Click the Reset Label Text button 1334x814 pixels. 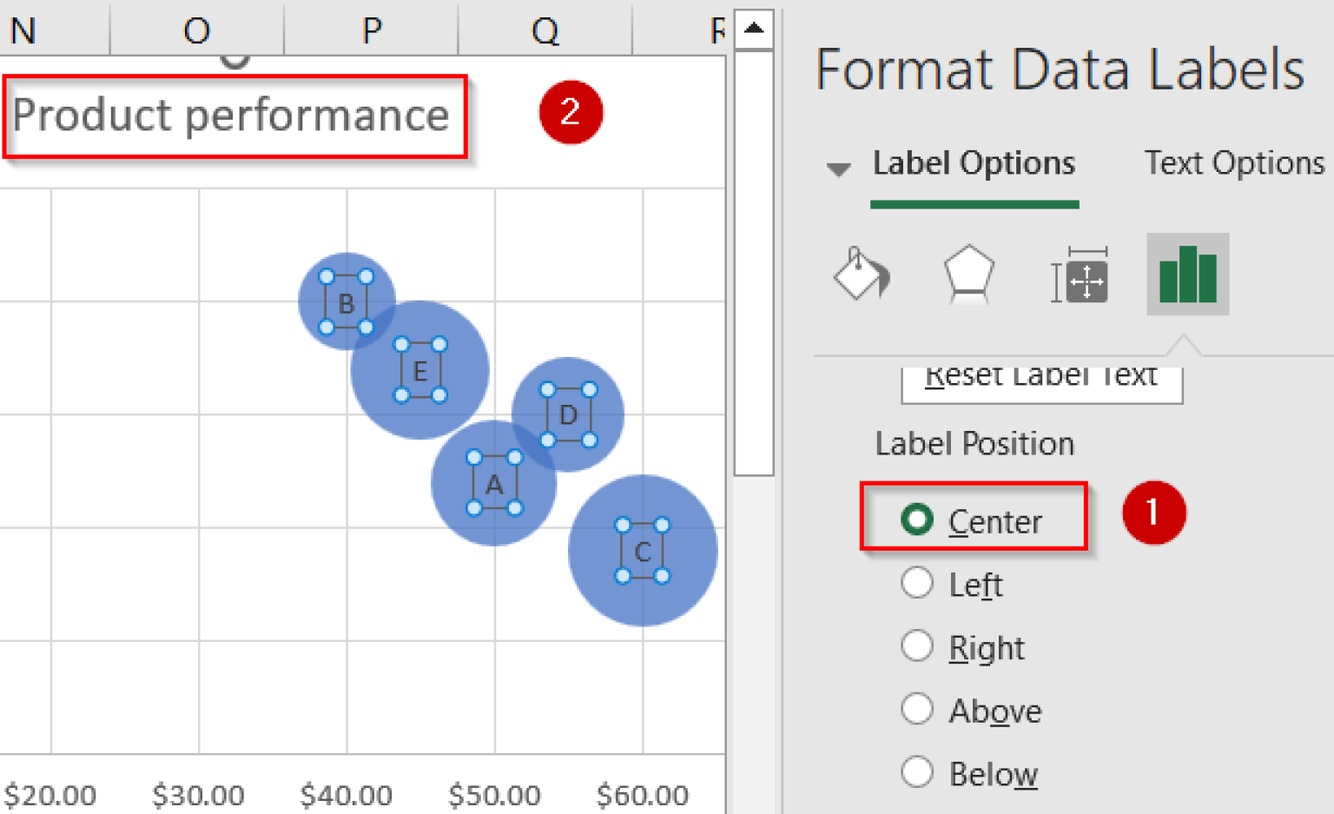tap(1041, 375)
